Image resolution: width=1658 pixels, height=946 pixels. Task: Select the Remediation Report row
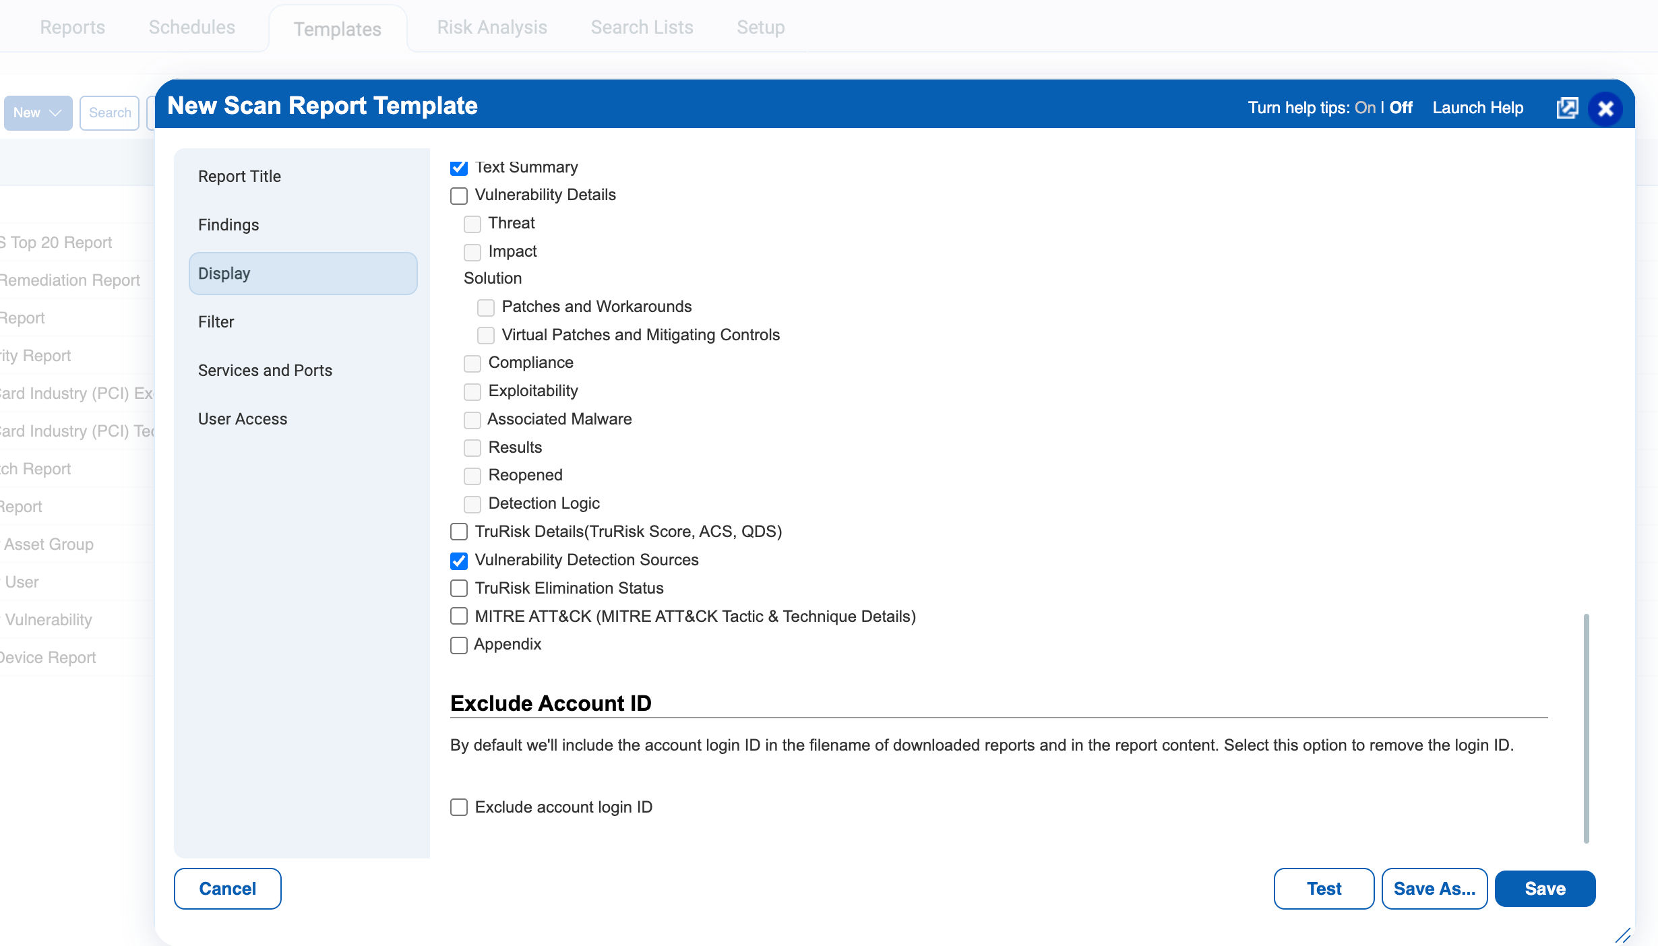tap(78, 280)
